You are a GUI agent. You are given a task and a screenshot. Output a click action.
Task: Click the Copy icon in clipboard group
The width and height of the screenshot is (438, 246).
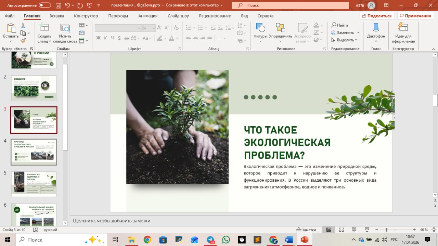coord(23,33)
